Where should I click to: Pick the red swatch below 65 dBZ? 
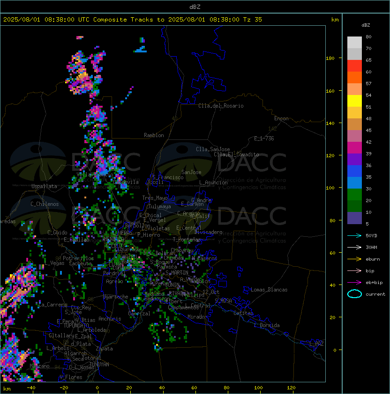pyautogui.click(x=354, y=66)
